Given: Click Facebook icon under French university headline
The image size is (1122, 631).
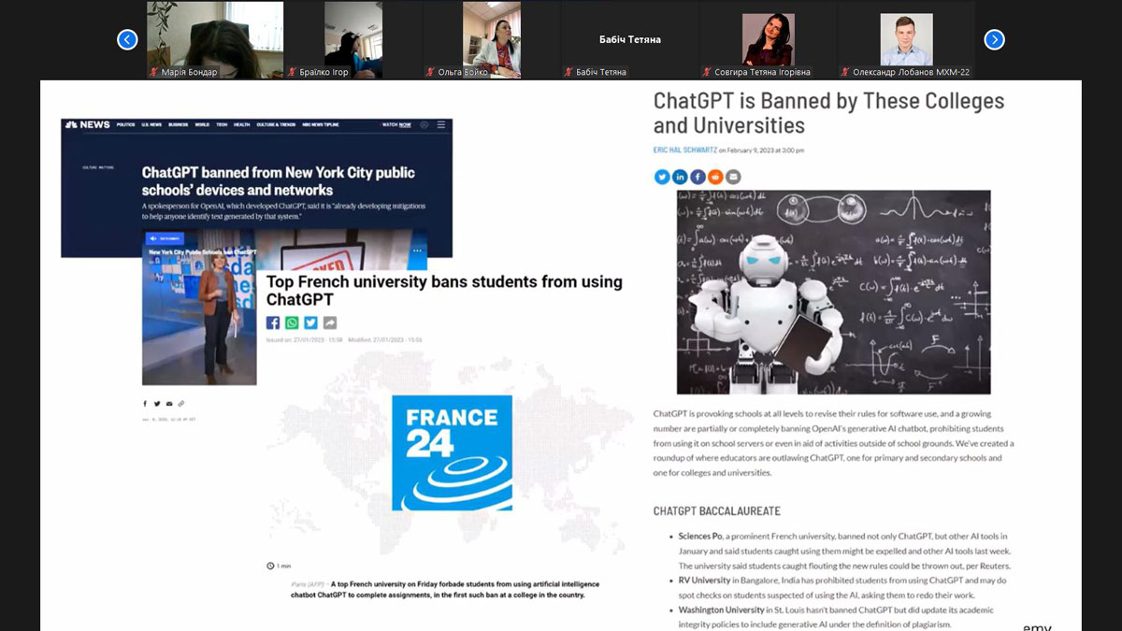Looking at the screenshot, I should point(273,323).
